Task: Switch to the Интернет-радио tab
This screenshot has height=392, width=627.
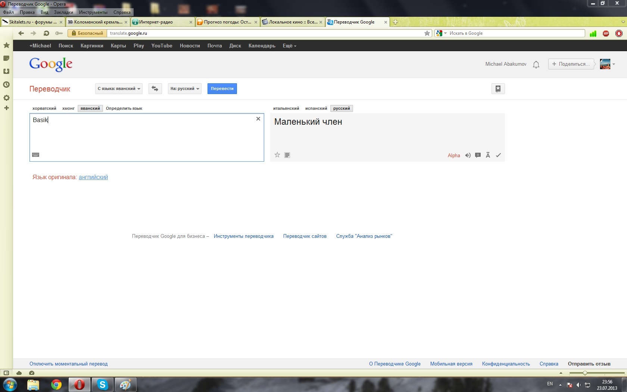Action: point(162,22)
